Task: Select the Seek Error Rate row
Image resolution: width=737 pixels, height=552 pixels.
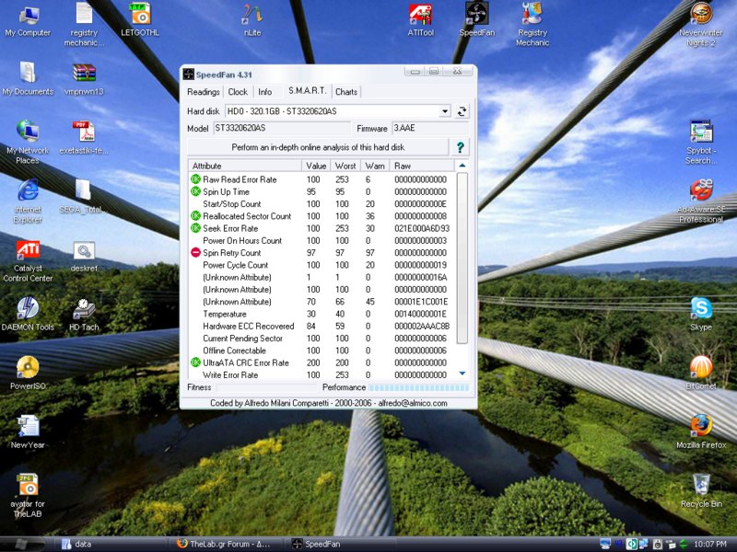Action: [x=322, y=228]
